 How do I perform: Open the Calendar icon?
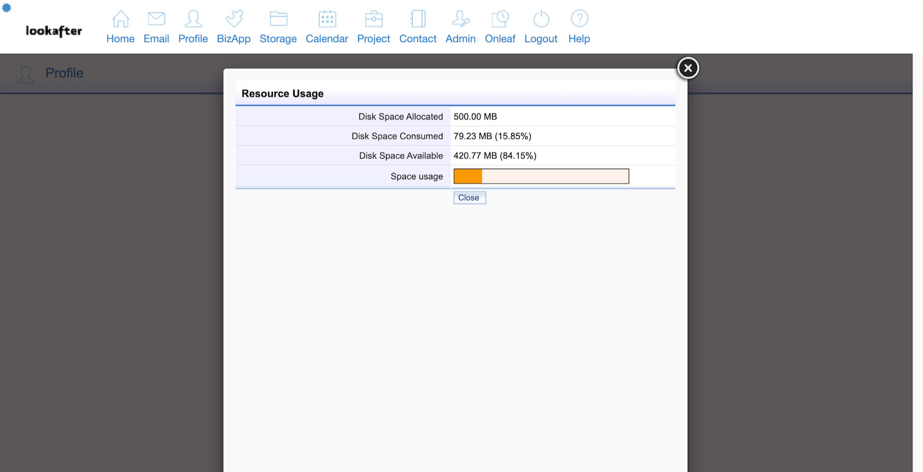pos(327,19)
